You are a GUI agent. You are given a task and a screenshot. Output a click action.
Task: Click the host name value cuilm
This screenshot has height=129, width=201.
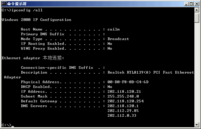(113, 29)
